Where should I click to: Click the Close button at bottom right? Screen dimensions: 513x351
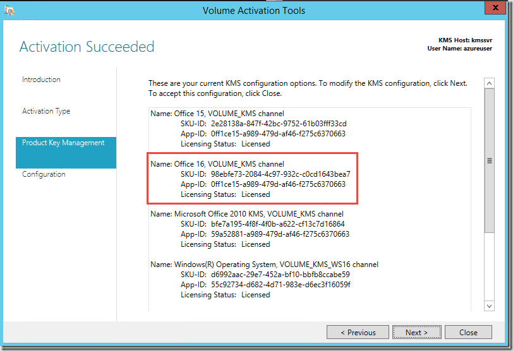[x=468, y=332]
